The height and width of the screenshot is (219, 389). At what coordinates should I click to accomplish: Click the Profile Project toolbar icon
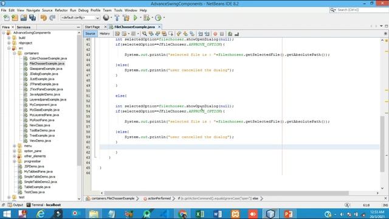click(x=158, y=18)
